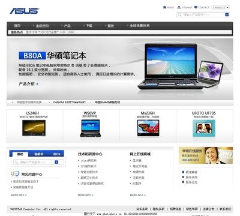Select the BIOS tab
This screenshot has height=216, width=240.
tap(56, 154)
